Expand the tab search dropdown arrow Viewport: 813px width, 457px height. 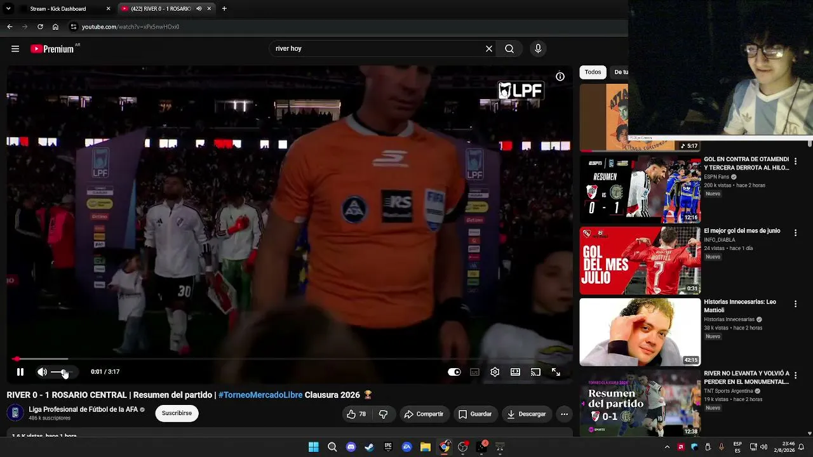click(x=8, y=9)
